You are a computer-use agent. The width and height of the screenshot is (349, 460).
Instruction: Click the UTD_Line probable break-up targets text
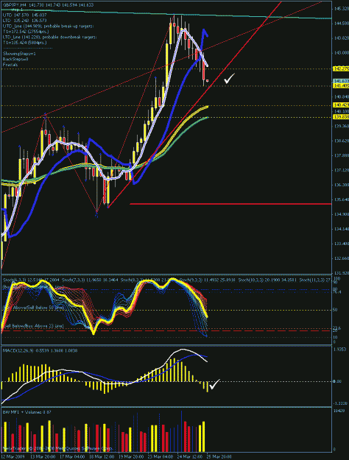tap(49, 26)
